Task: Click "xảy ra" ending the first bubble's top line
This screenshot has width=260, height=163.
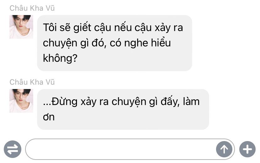Action: (x=169, y=28)
